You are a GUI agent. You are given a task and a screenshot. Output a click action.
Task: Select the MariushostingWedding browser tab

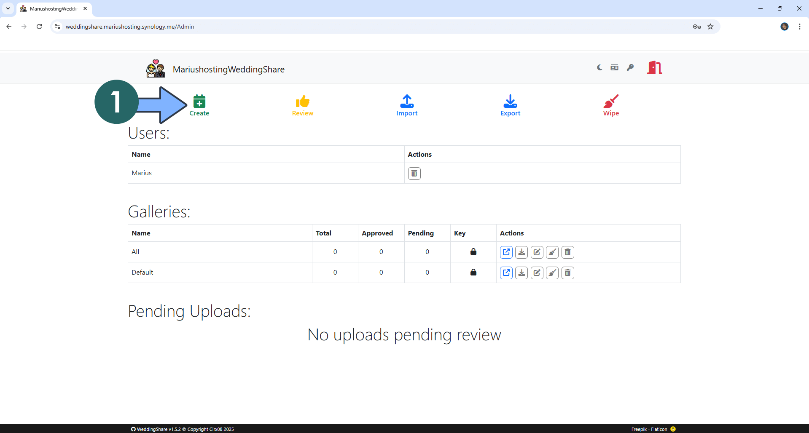point(54,8)
